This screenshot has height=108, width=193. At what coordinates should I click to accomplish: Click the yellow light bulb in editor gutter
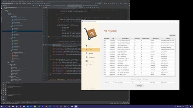coord(49,37)
